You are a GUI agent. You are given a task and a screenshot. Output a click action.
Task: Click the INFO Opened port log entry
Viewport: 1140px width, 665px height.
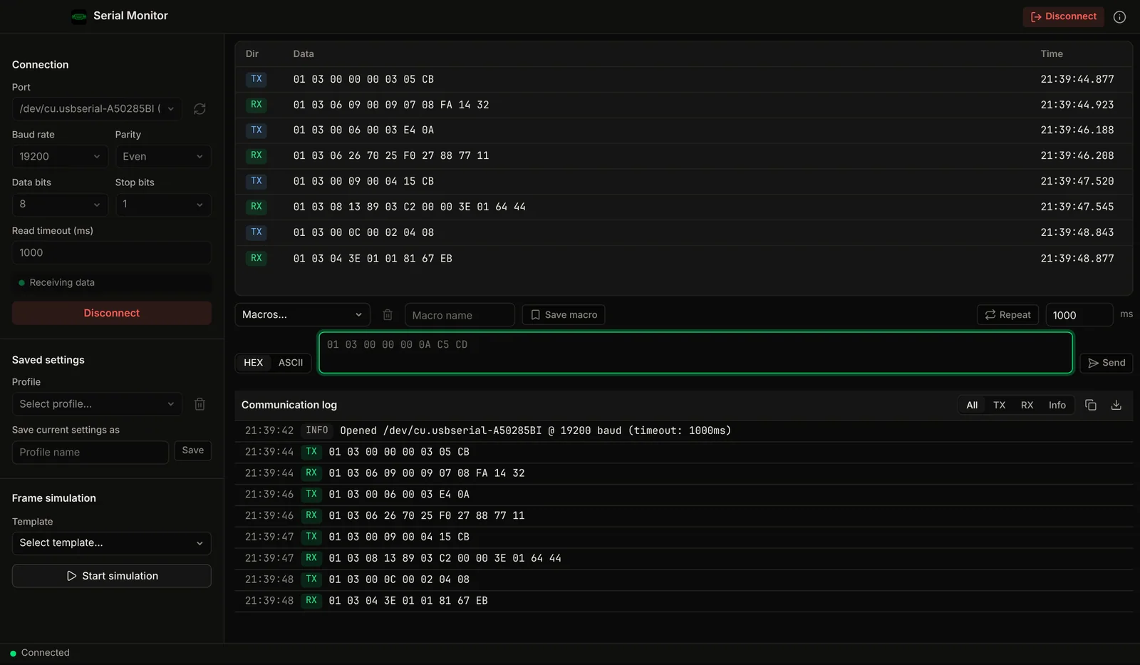pos(684,431)
